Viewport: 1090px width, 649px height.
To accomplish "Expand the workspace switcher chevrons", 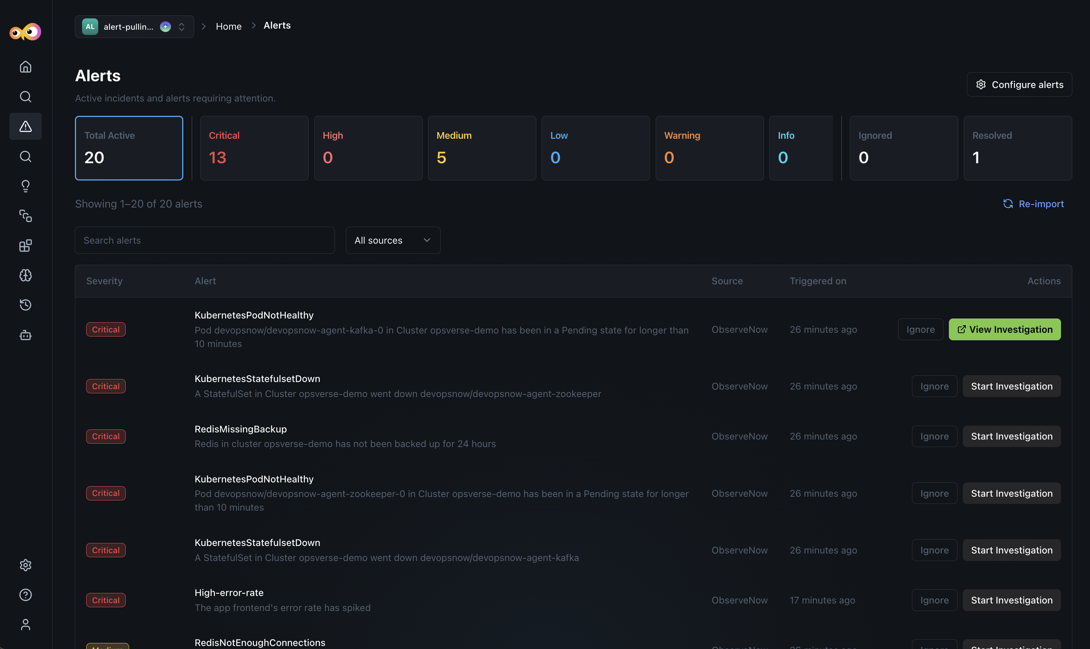I will (182, 27).
